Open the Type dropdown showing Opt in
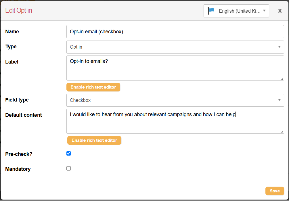 click(175, 47)
